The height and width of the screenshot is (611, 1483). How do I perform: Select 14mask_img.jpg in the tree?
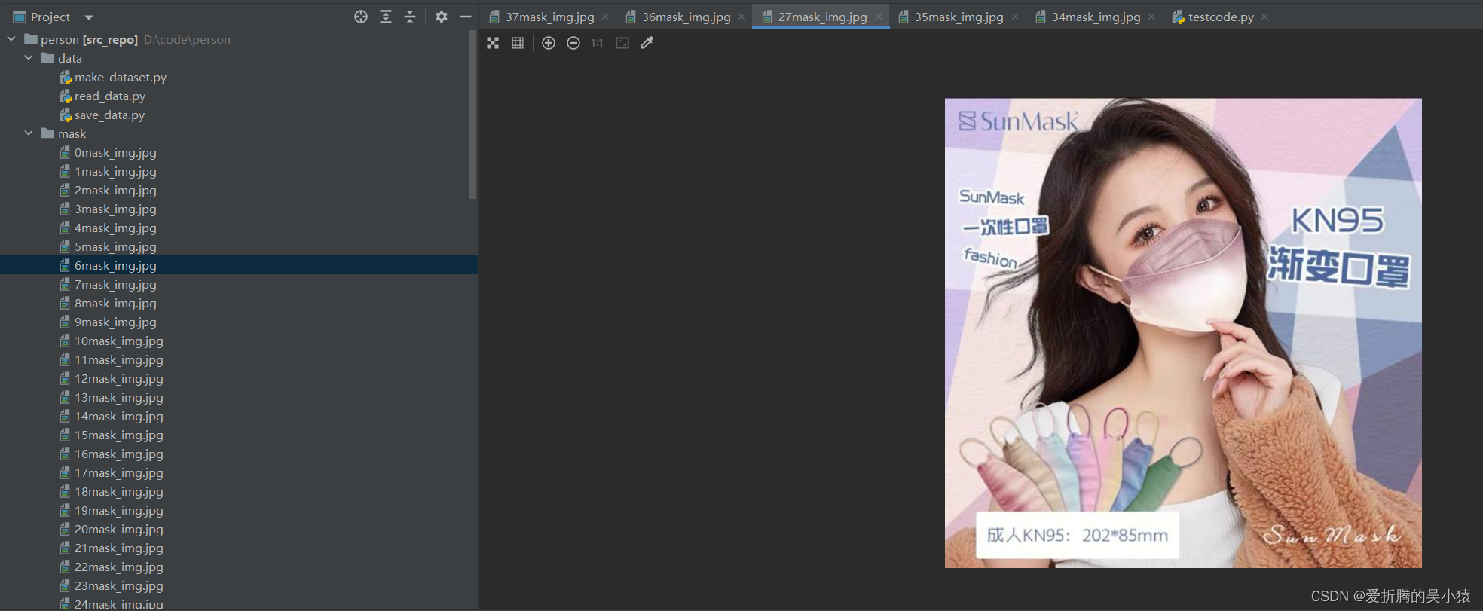tap(119, 416)
